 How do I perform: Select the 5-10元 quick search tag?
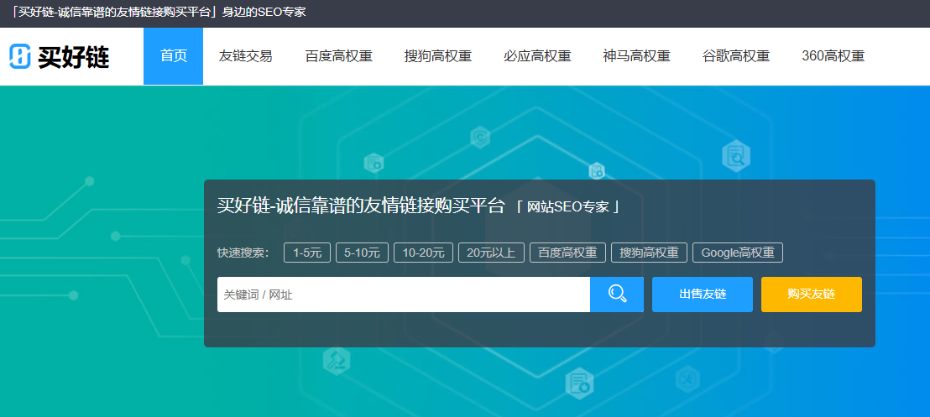[x=363, y=253]
